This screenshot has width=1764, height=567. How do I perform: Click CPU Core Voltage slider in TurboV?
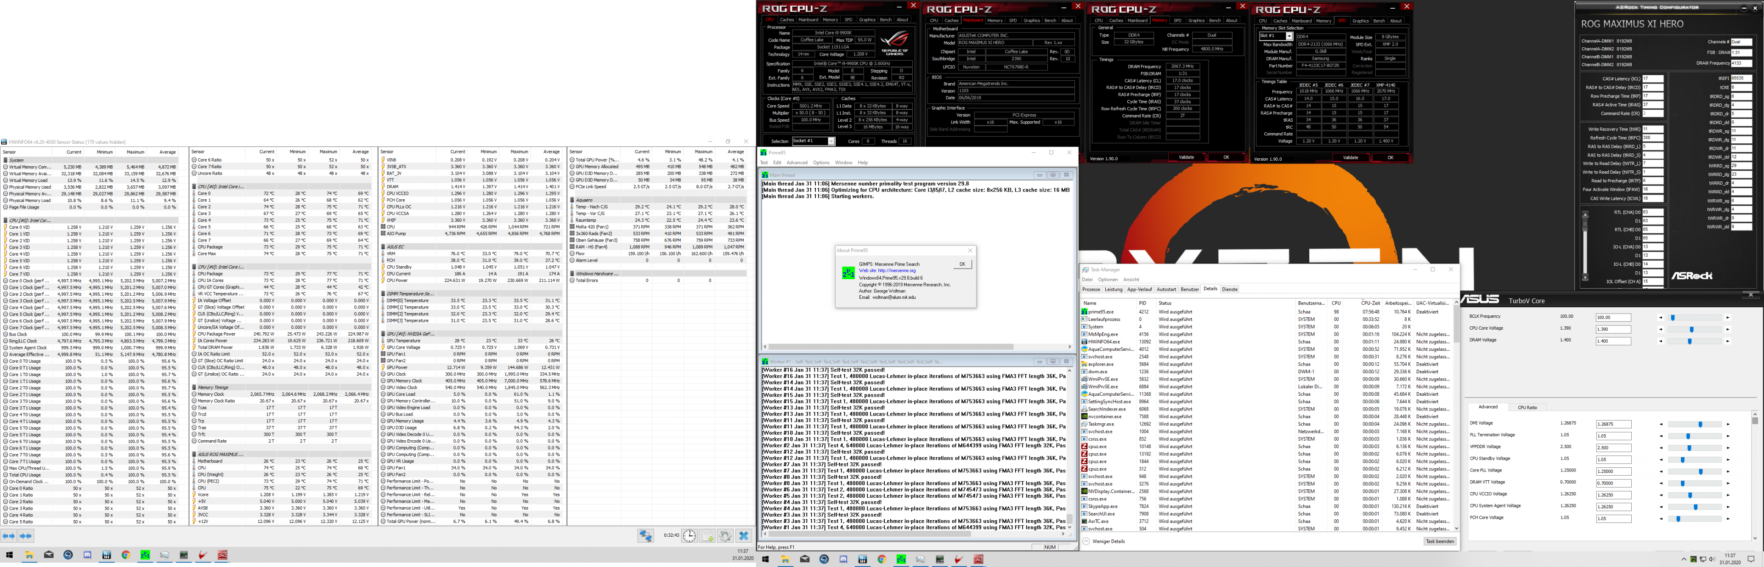(x=1691, y=329)
